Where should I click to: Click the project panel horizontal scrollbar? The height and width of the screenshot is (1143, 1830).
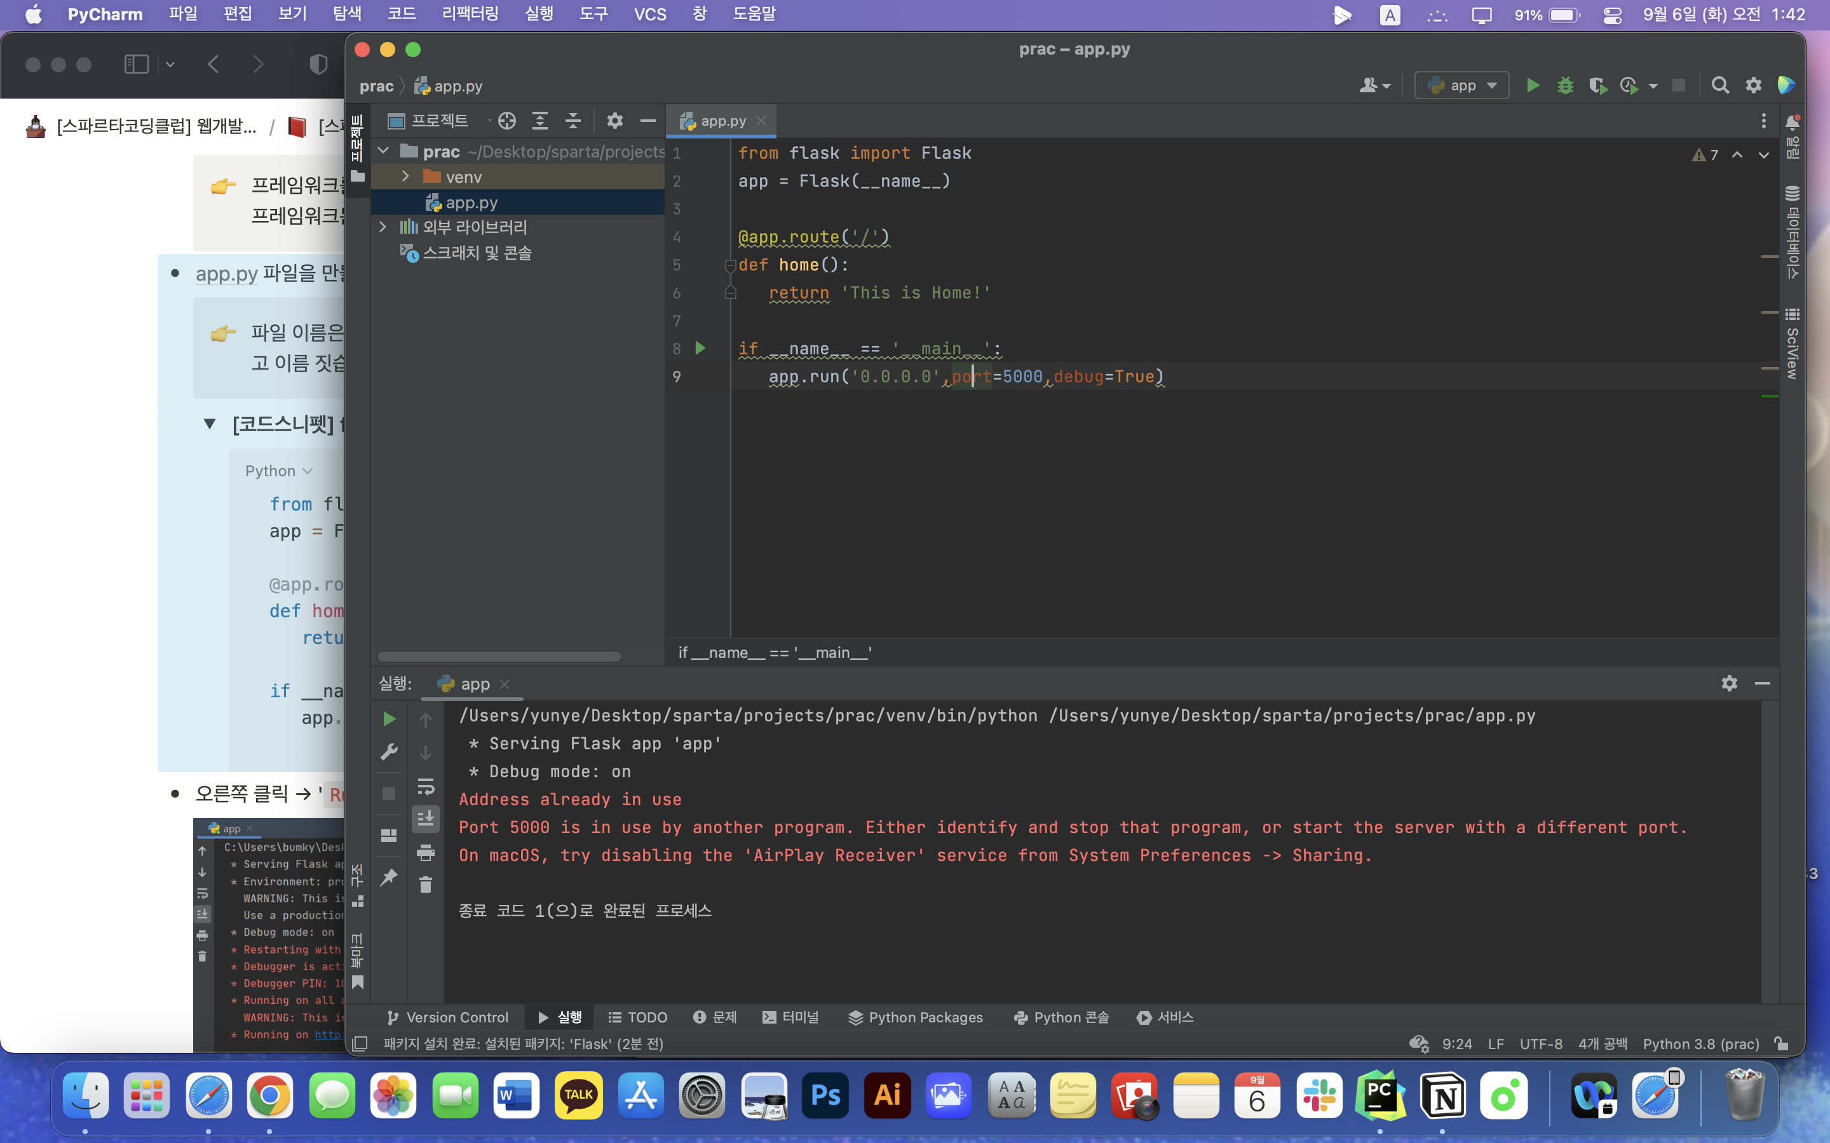499,656
